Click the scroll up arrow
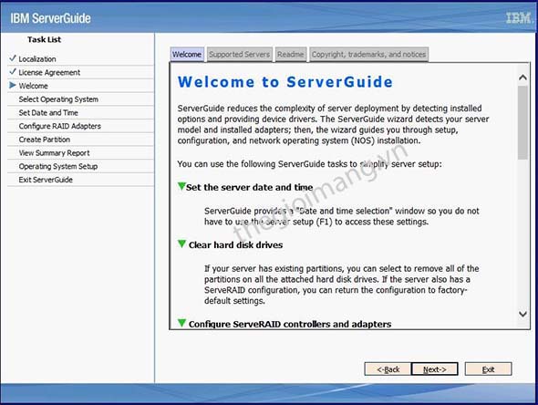 (522, 78)
